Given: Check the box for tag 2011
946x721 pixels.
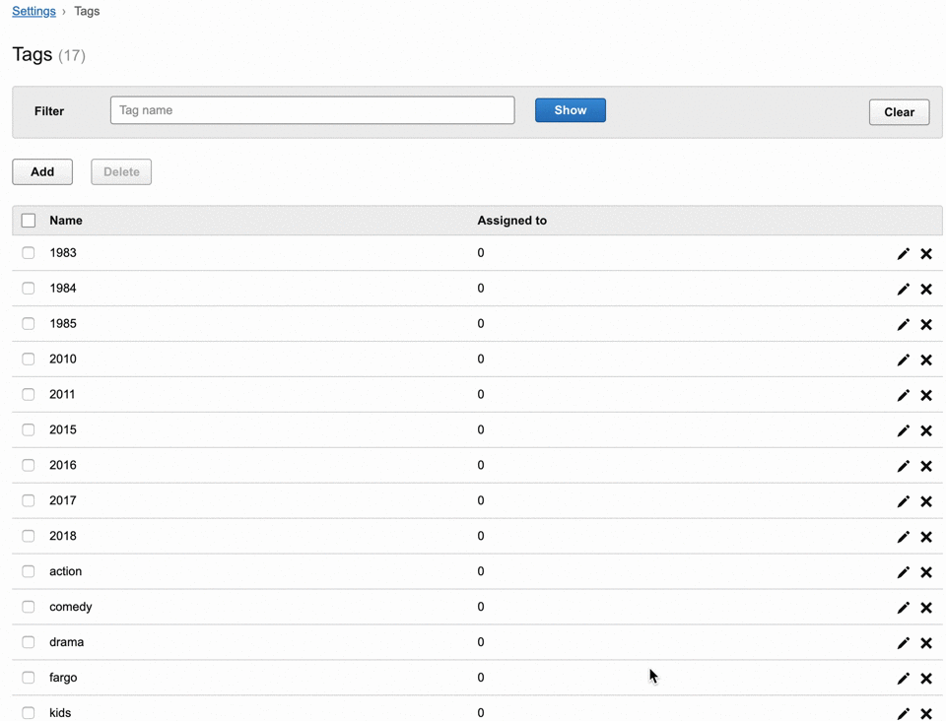Looking at the screenshot, I should (x=29, y=394).
